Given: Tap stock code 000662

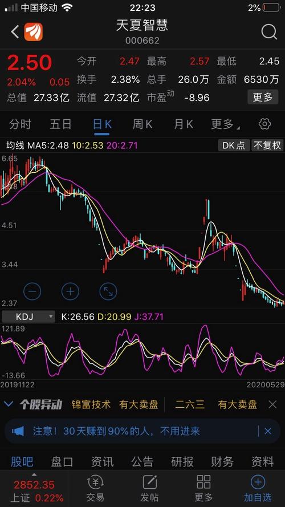Looking at the screenshot, I should point(142,40).
